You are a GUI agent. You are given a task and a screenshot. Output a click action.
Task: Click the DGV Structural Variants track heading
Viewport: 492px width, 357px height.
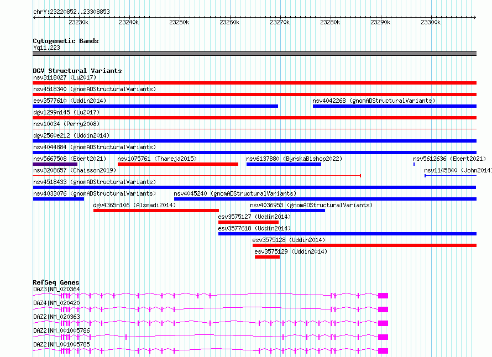click(x=77, y=71)
